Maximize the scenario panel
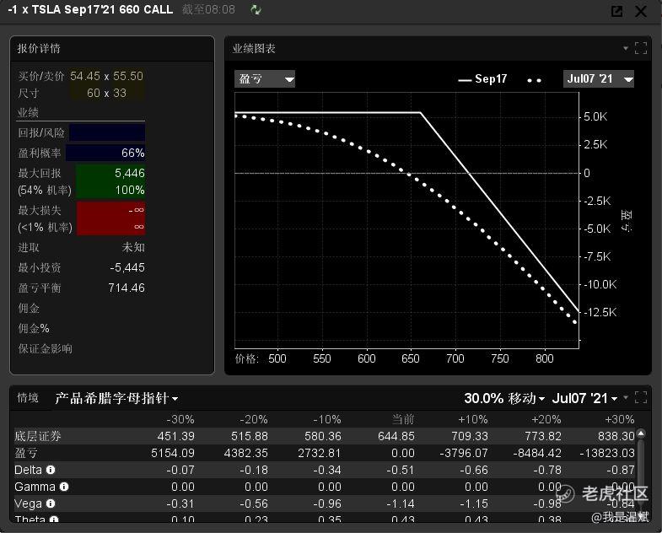The image size is (662, 533). [x=640, y=397]
